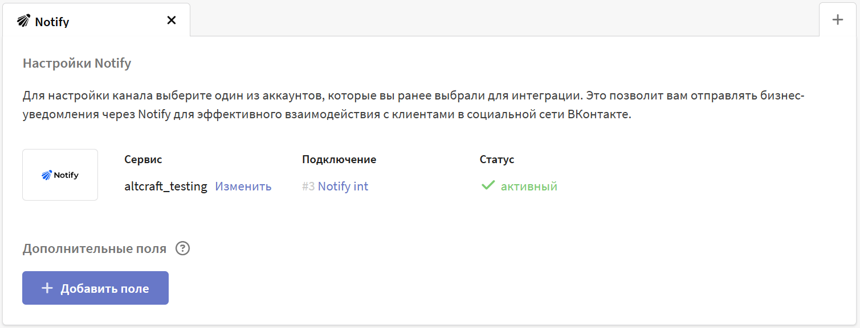Open help for Дополнительные поля
This screenshot has height=328, width=860.
click(182, 248)
